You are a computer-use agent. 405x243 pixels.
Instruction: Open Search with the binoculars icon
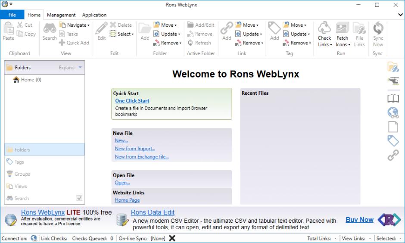pos(50,28)
